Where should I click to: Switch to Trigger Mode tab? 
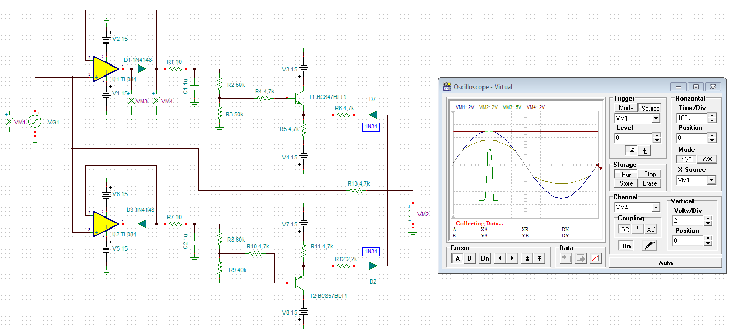click(626, 108)
